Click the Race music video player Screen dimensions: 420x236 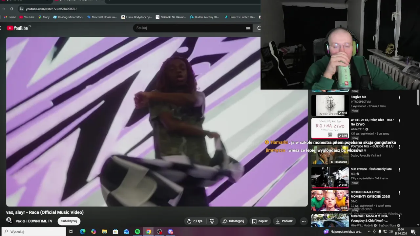pyautogui.click(x=157, y=122)
